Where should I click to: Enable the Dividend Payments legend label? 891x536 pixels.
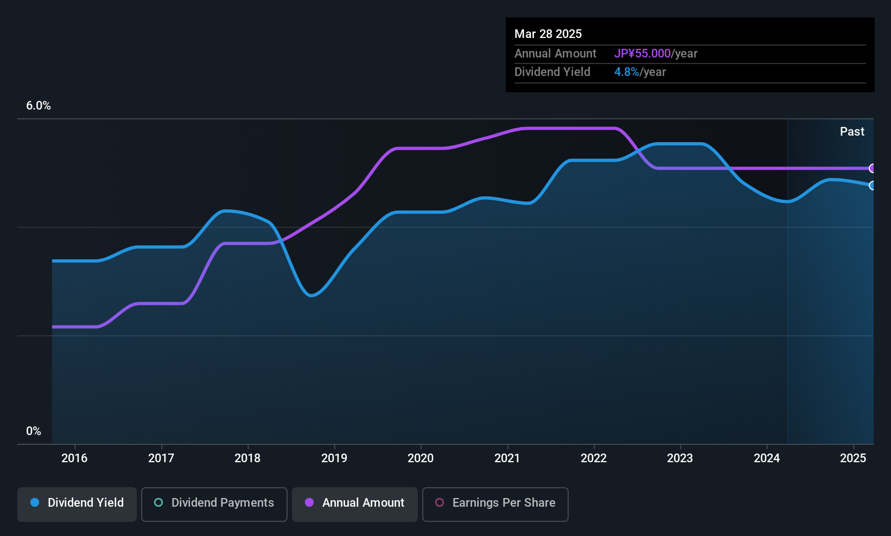point(222,503)
